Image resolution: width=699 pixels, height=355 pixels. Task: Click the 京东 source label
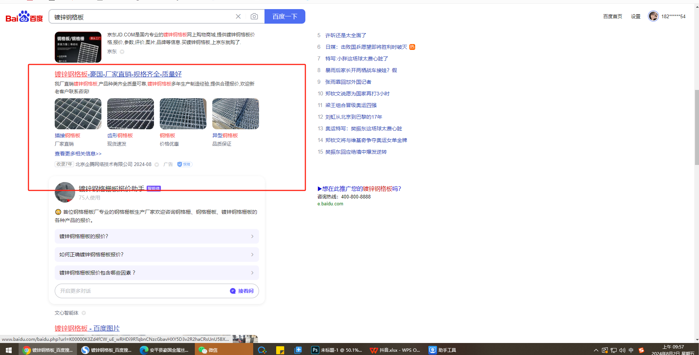tap(112, 52)
